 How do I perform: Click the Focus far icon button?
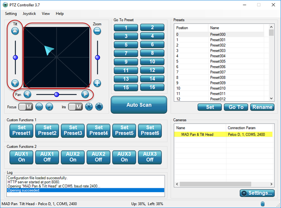coord(49,107)
